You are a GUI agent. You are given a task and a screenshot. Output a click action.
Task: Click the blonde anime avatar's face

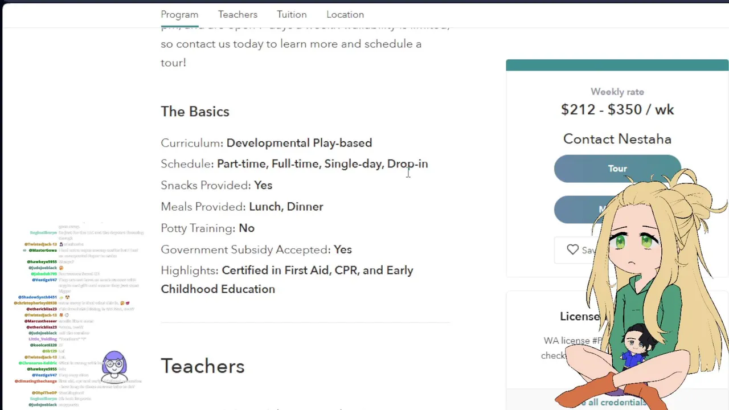coord(634,245)
